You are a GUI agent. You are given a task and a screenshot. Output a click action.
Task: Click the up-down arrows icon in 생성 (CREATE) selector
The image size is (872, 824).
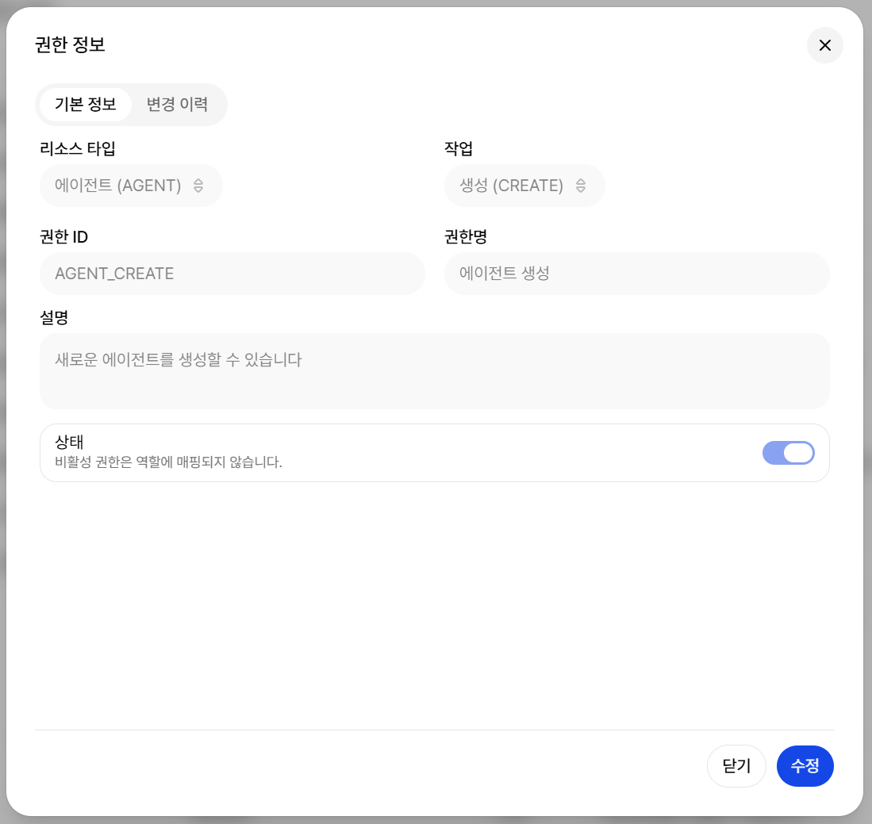(x=581, y=185)
